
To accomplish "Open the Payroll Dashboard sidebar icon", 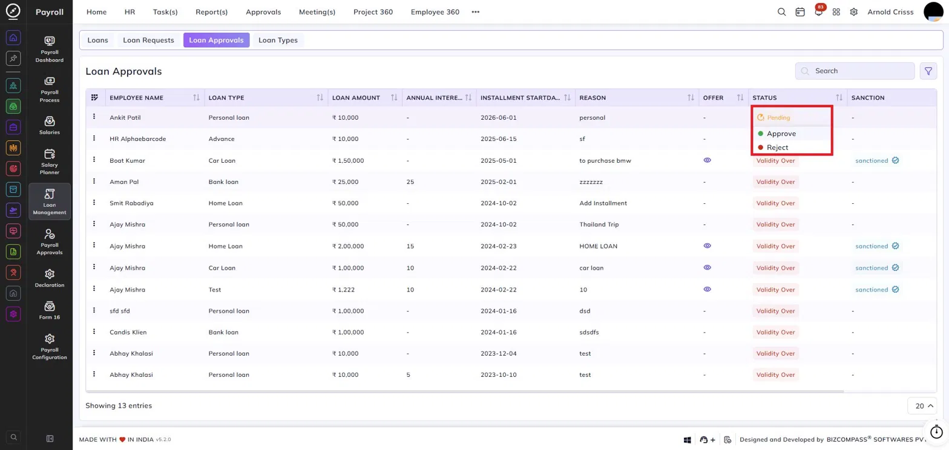I will (x=50, y=49).
